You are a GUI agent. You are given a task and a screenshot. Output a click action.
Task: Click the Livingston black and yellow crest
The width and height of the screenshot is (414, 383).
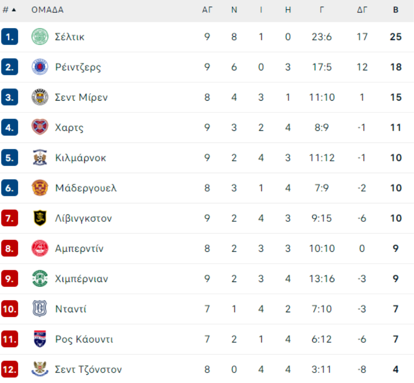coord(40,218)
